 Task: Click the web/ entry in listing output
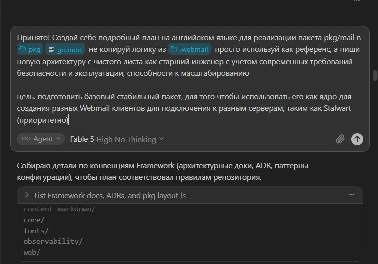32,252
